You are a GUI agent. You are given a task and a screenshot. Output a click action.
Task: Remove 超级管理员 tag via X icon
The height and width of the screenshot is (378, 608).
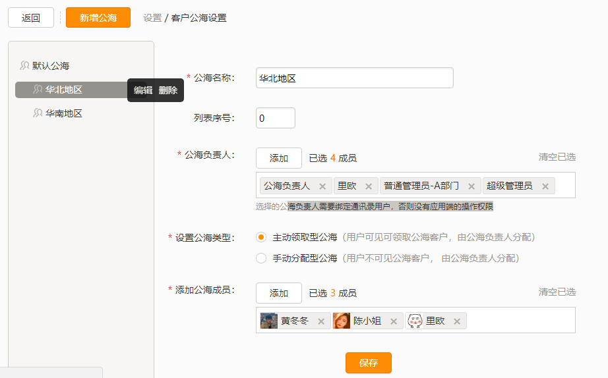tap(545, 186)
